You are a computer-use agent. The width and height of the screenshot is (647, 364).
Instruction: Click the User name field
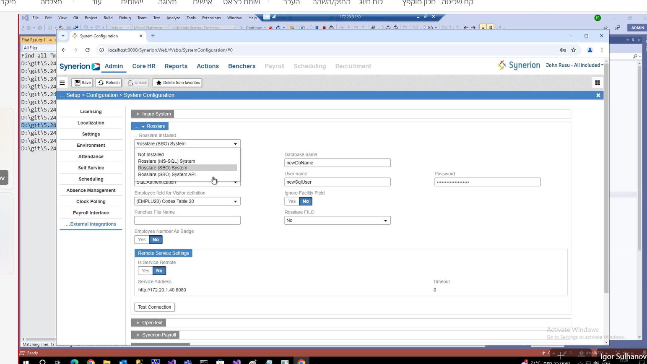click(338, 182)
